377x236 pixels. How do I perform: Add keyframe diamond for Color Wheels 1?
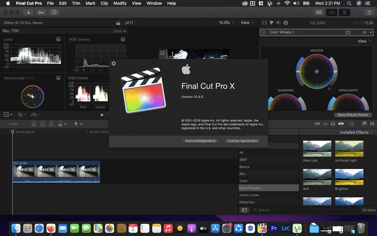[x=364, y=32]
